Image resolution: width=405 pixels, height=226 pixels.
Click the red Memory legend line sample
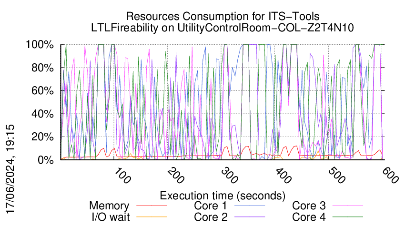pyautogui.click(x=152, y=206)
